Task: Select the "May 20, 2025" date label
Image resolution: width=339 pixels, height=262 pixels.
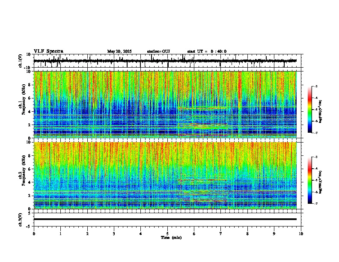Action: tap(119, 51)
